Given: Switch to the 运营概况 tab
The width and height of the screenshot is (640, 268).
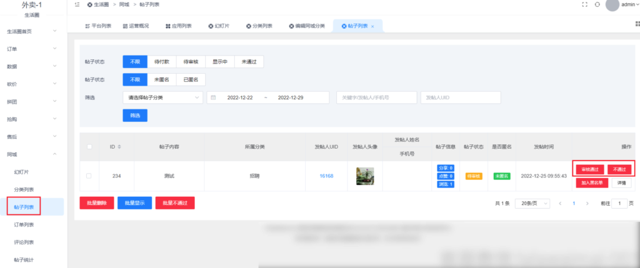Looking at the screenshot, I should [x=136, y=26].
